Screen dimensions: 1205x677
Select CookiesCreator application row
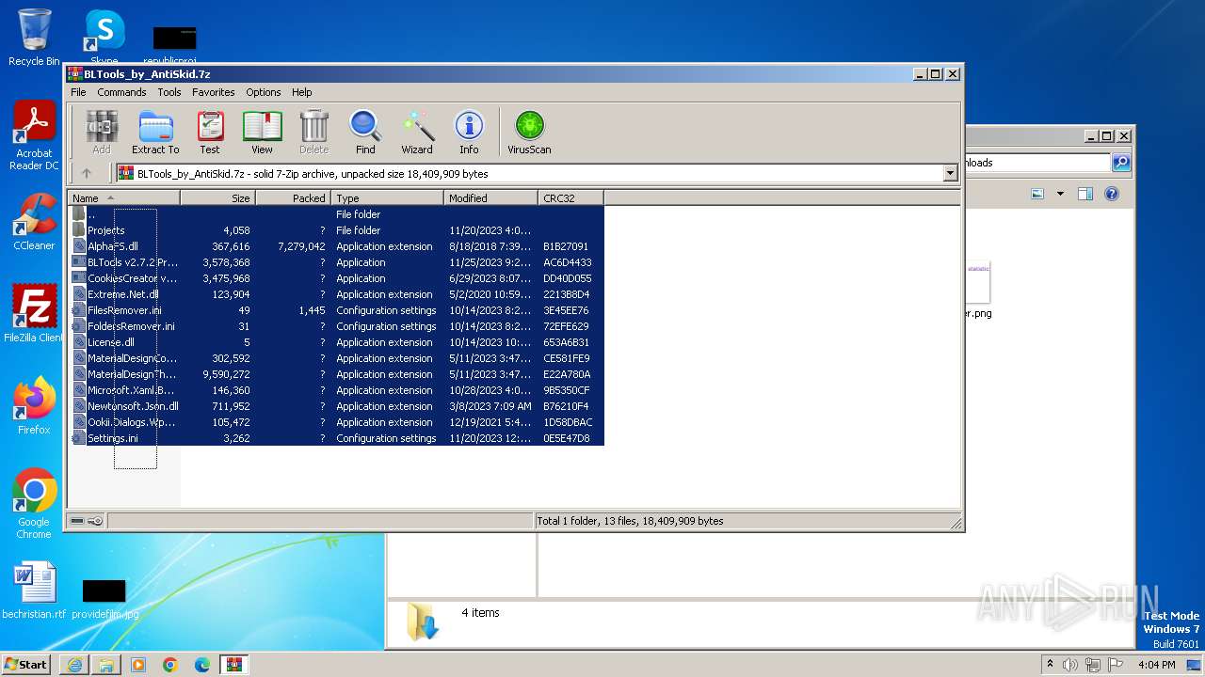tap(336, 278)
